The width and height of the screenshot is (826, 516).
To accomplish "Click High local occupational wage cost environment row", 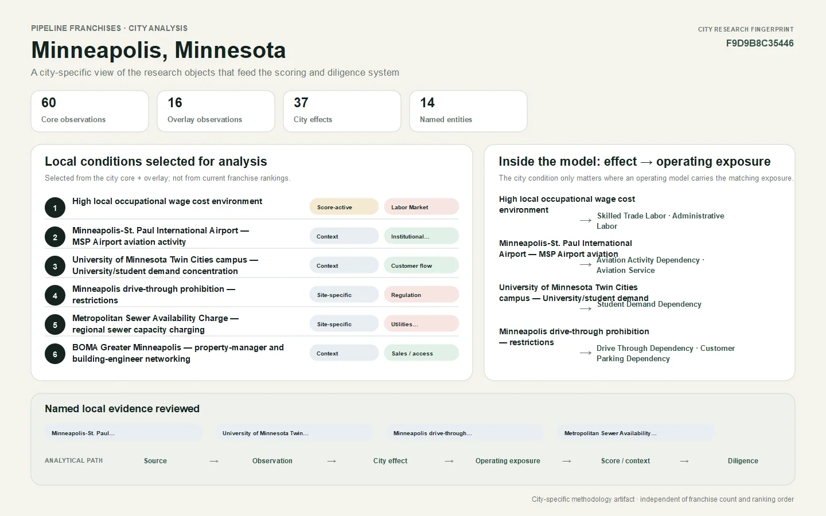I will (x=167, y=201).
